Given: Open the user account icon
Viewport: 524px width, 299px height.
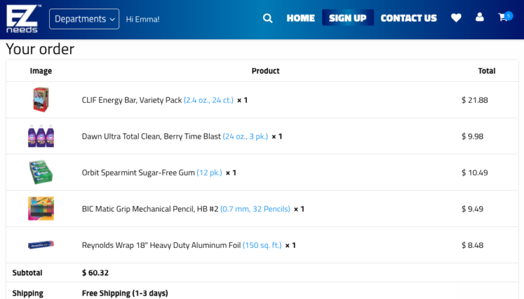Looking at the screenshot, I should [x=479, y=17].
